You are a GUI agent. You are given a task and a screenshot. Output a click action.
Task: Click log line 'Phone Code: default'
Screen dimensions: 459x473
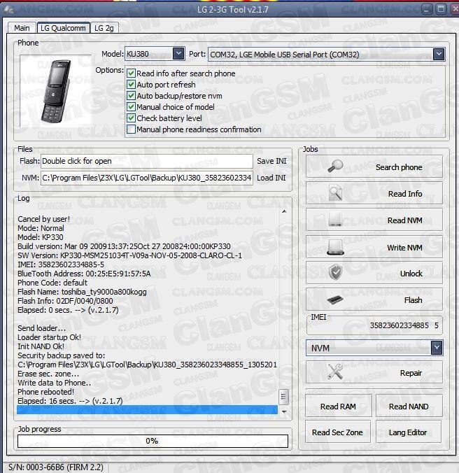click(52, 283)
